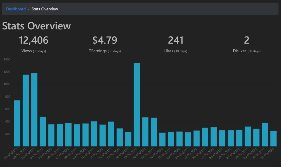This screenshot has width=281, height=167.
Task: Click the 30-05-2023 chart bar
Action: (x=265, y=134)
